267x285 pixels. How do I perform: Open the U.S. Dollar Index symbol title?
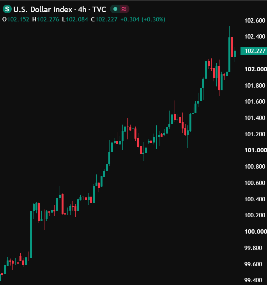60,9
